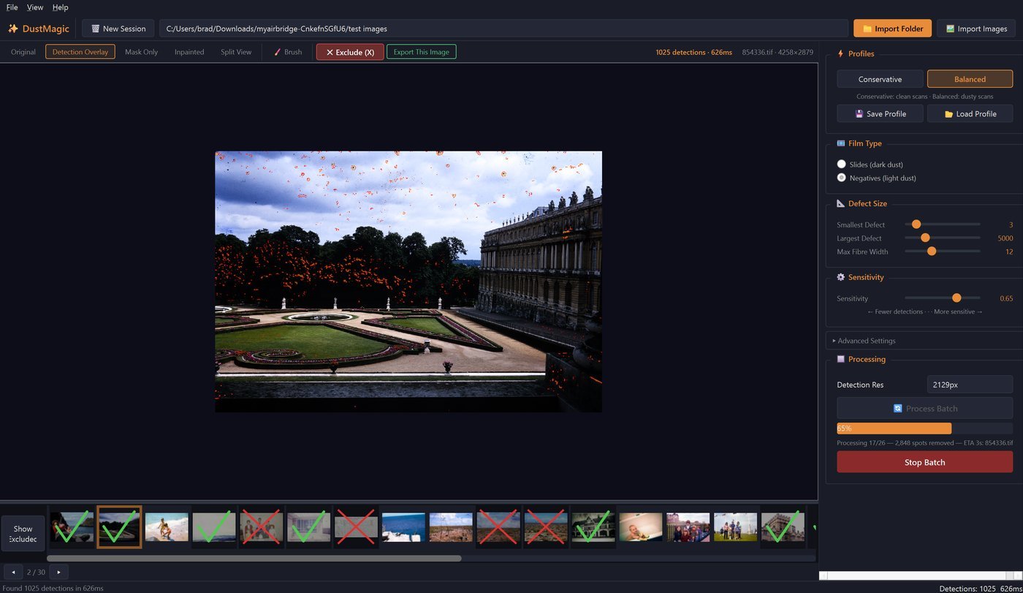
Task: Select the baby in bathtub thumbnail
Action: point(641,526)
